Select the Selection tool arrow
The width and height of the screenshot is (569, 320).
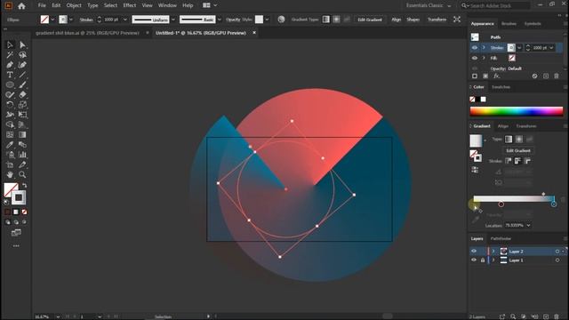10,45
